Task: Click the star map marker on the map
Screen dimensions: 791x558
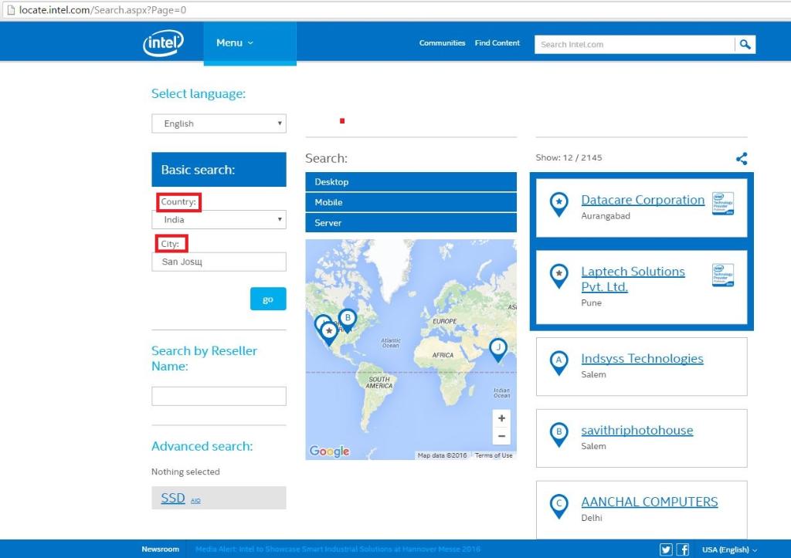Action: point(329,333)
